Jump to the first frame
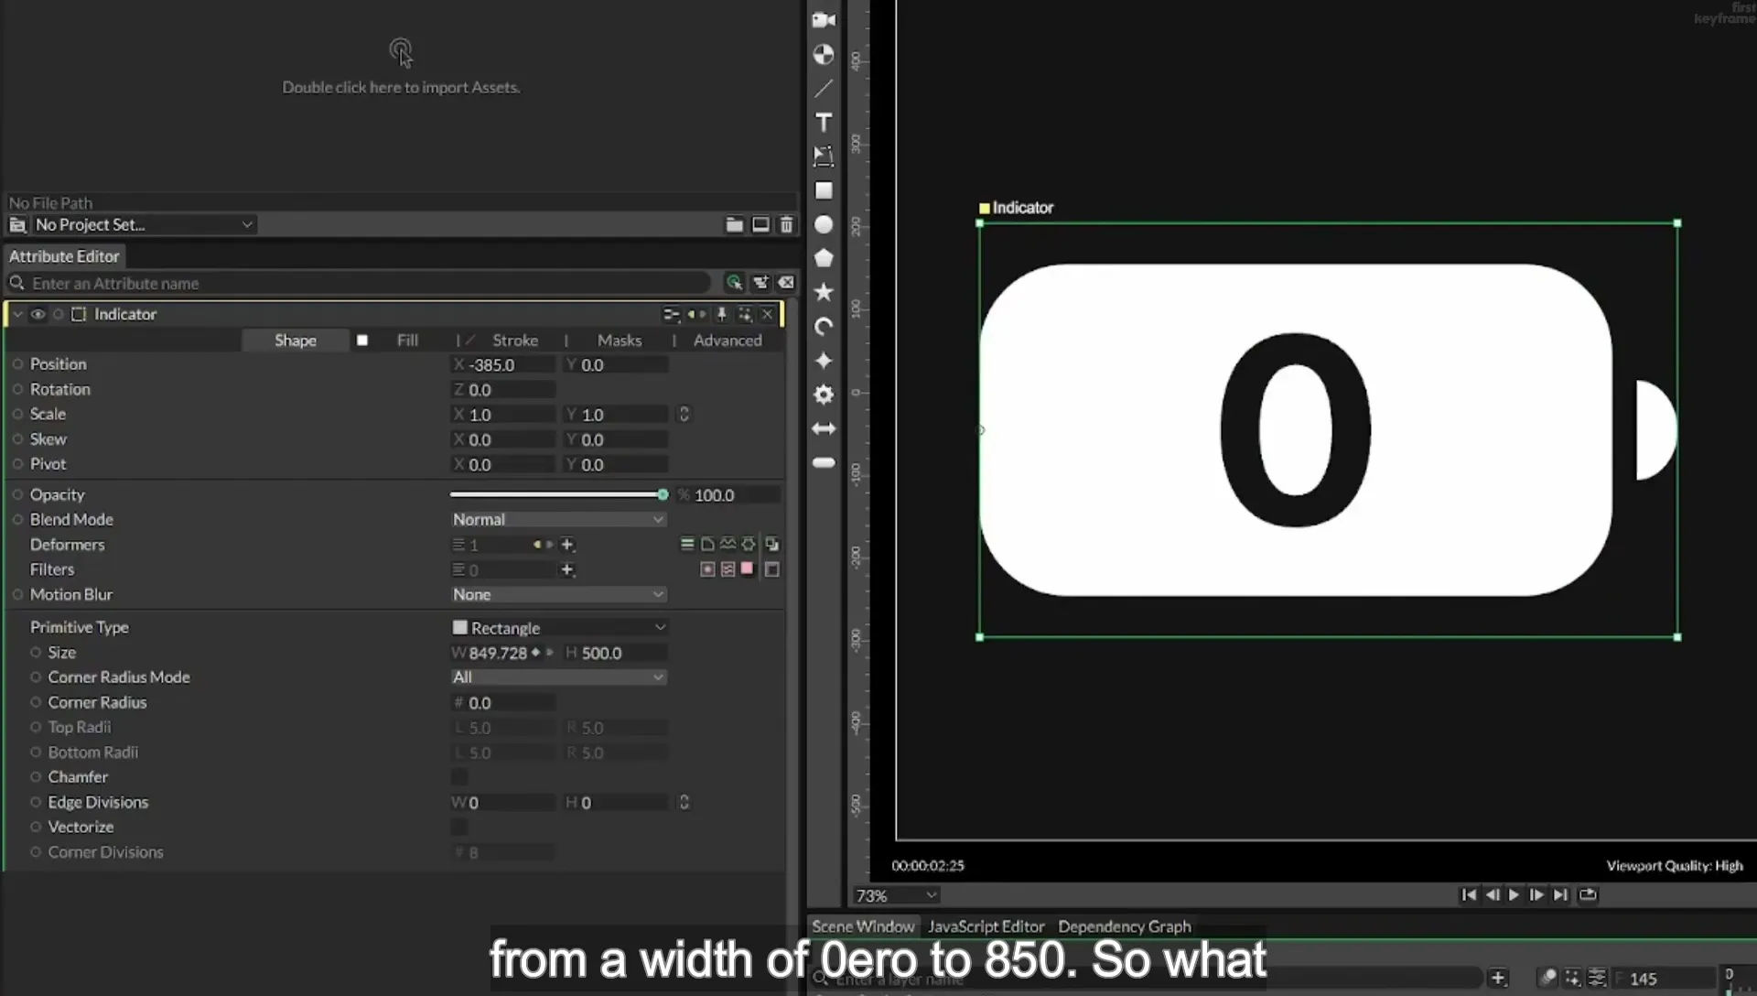 pos(1469,895)
